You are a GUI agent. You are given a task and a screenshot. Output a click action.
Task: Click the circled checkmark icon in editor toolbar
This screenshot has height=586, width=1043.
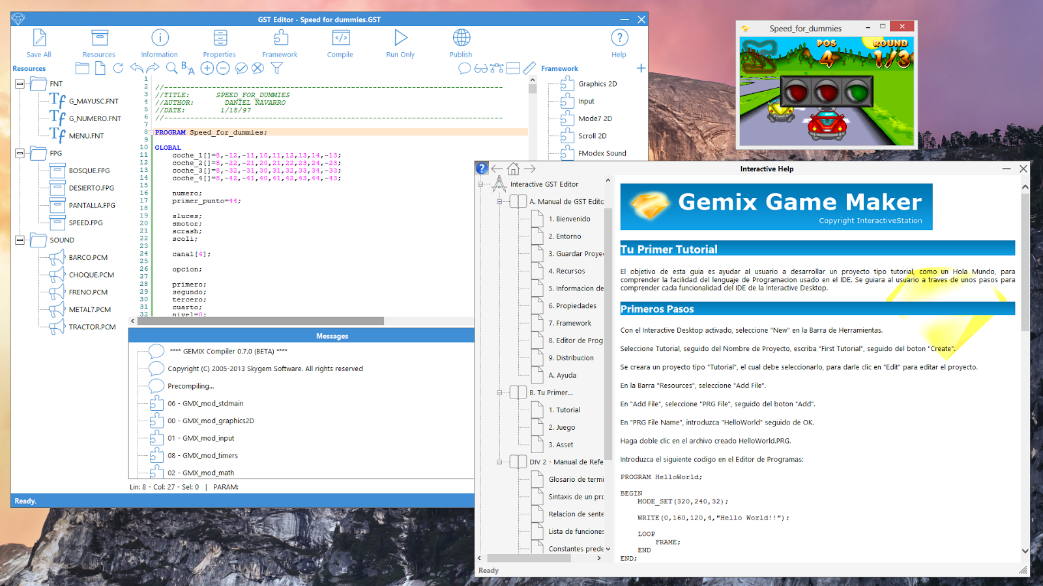[x=241, y=68]
